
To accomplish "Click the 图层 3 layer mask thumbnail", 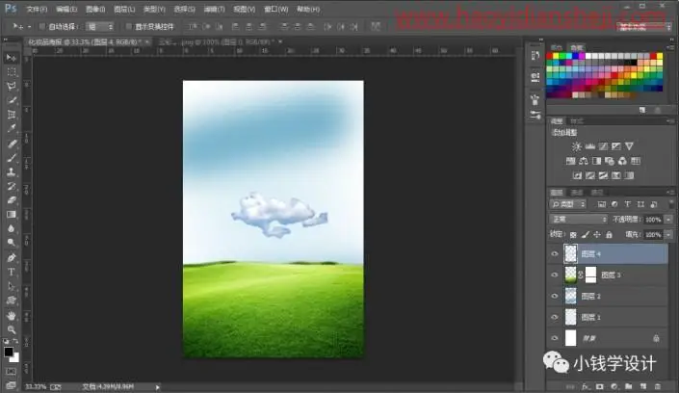I will click(590, 275).
